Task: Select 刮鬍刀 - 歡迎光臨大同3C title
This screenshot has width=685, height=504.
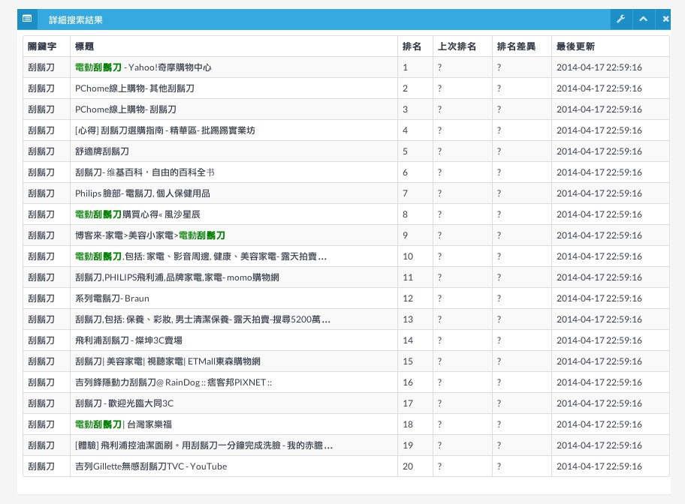Action: [125, 403]
